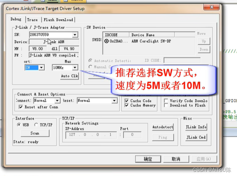237x176 pixels.
Task: Toggle the Cache Code checkbox
Action: [x=127, y=101]
